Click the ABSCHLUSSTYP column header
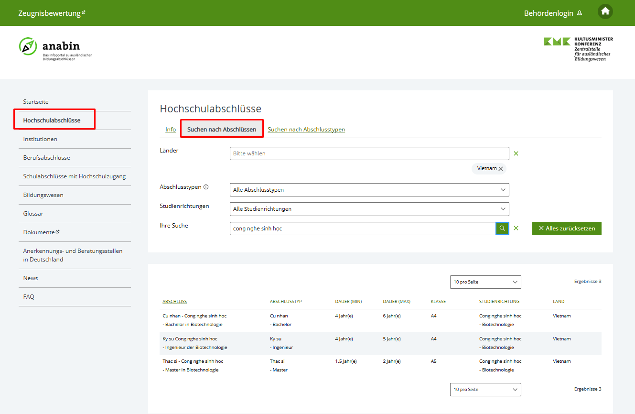Screen dimensions: 635x414 [286, 302]
